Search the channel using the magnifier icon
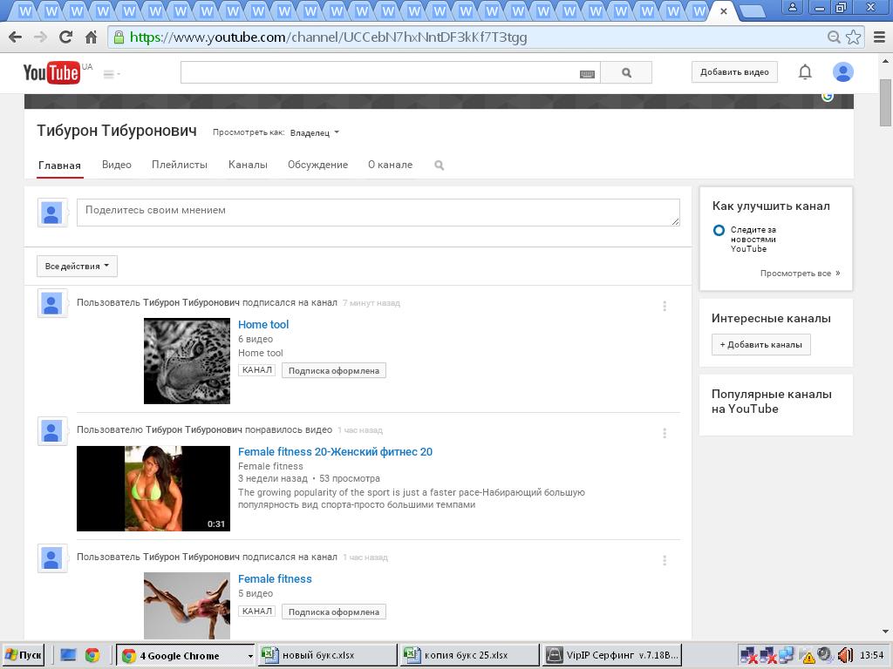Image resolution: width=893 pixels, height=669 pixels. point(440,166)
